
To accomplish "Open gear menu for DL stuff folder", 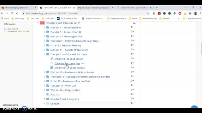I will [x=132, y=103].
